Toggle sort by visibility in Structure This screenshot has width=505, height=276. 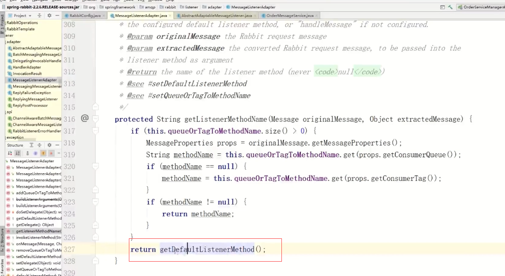click(10, 153)
